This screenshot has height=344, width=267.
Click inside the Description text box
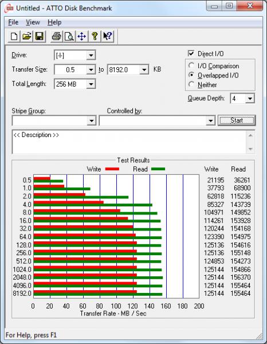(129, 142)
